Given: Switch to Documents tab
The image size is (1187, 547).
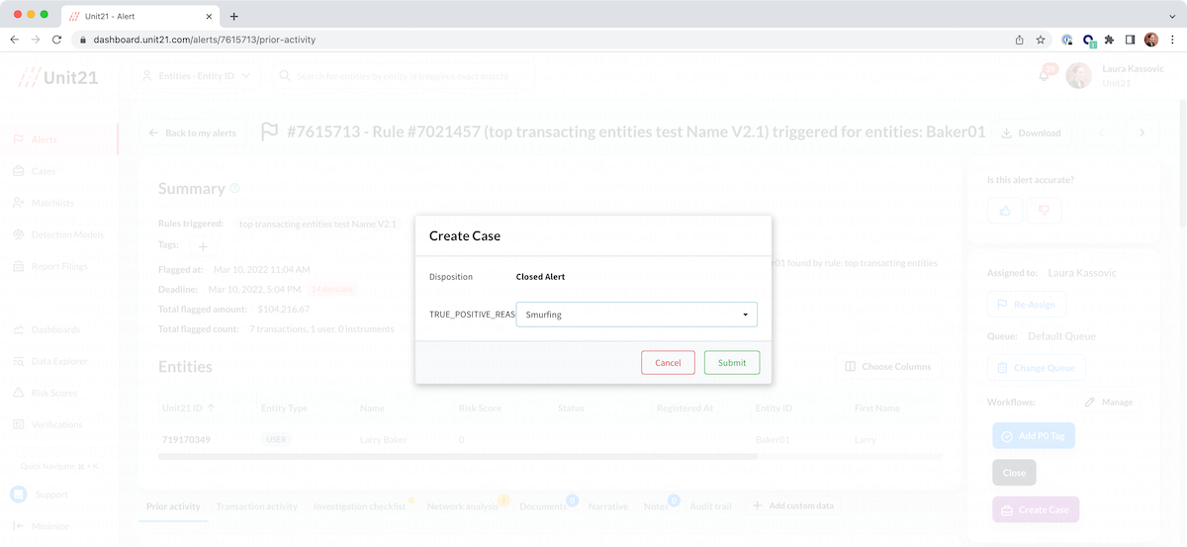Looking at the screenshot, I should pyautogui.click(x=543, y=506).
